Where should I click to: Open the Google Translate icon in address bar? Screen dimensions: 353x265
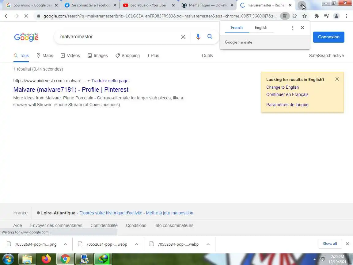point(285,16)
